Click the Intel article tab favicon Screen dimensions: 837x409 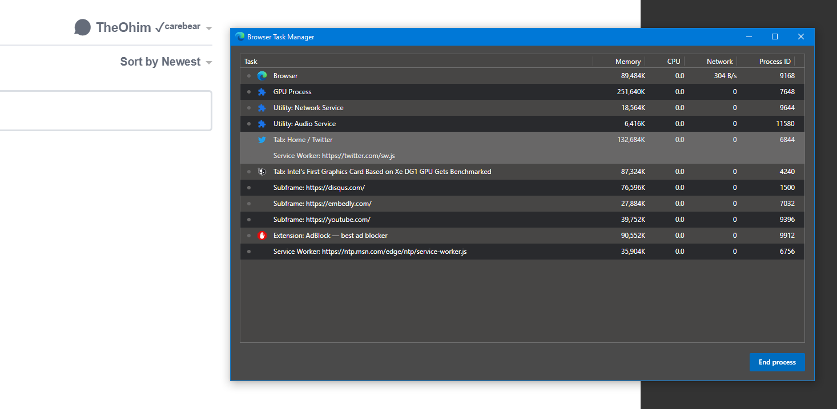tap(262, 171)
